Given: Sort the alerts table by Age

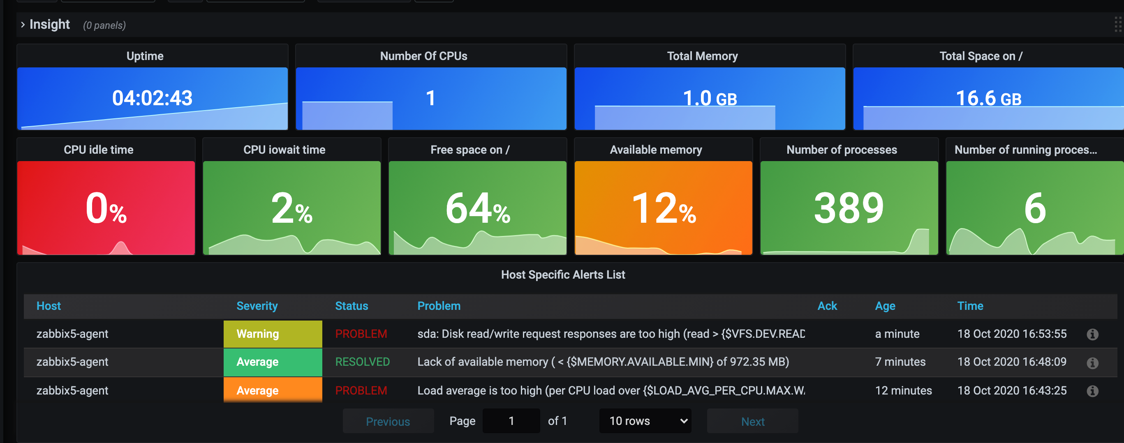Looking at the screenshot, I should 885,306.
